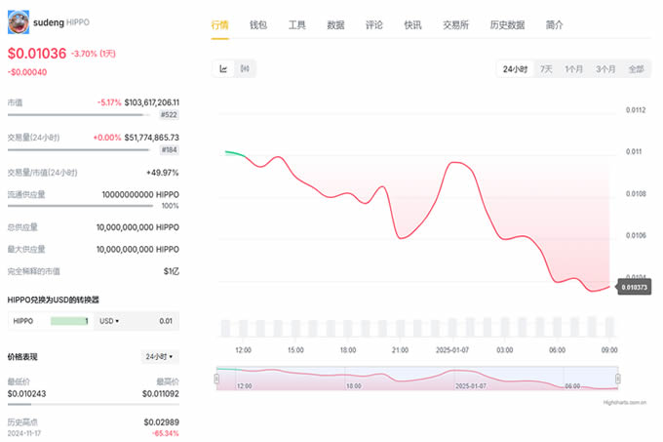Expand the 24小时 price performance dropdown
The width and height of the screenshot is (663, 442).
[x=160, y=357]
